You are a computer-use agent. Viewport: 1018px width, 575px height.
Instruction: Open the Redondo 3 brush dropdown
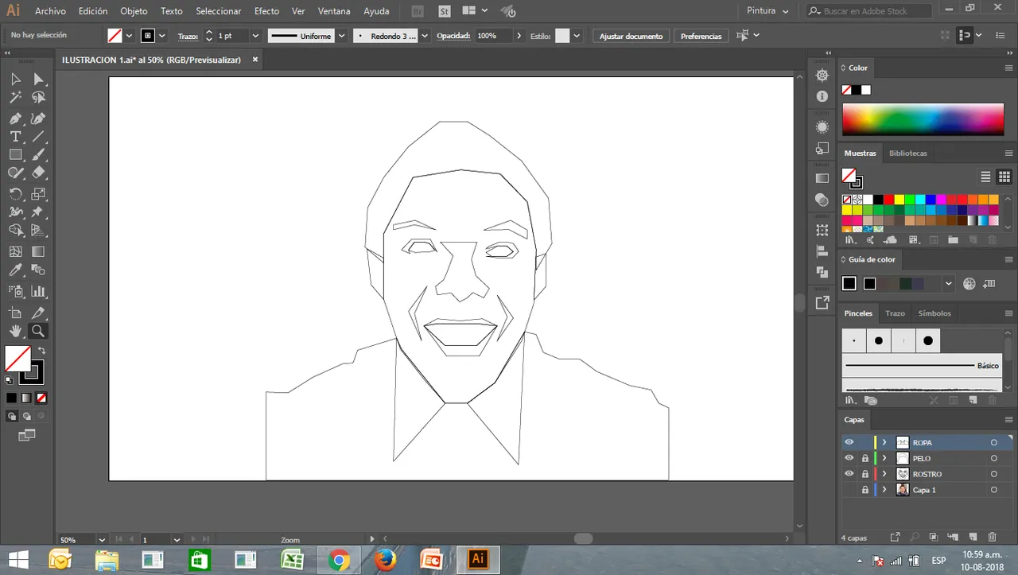coord(425,36)
